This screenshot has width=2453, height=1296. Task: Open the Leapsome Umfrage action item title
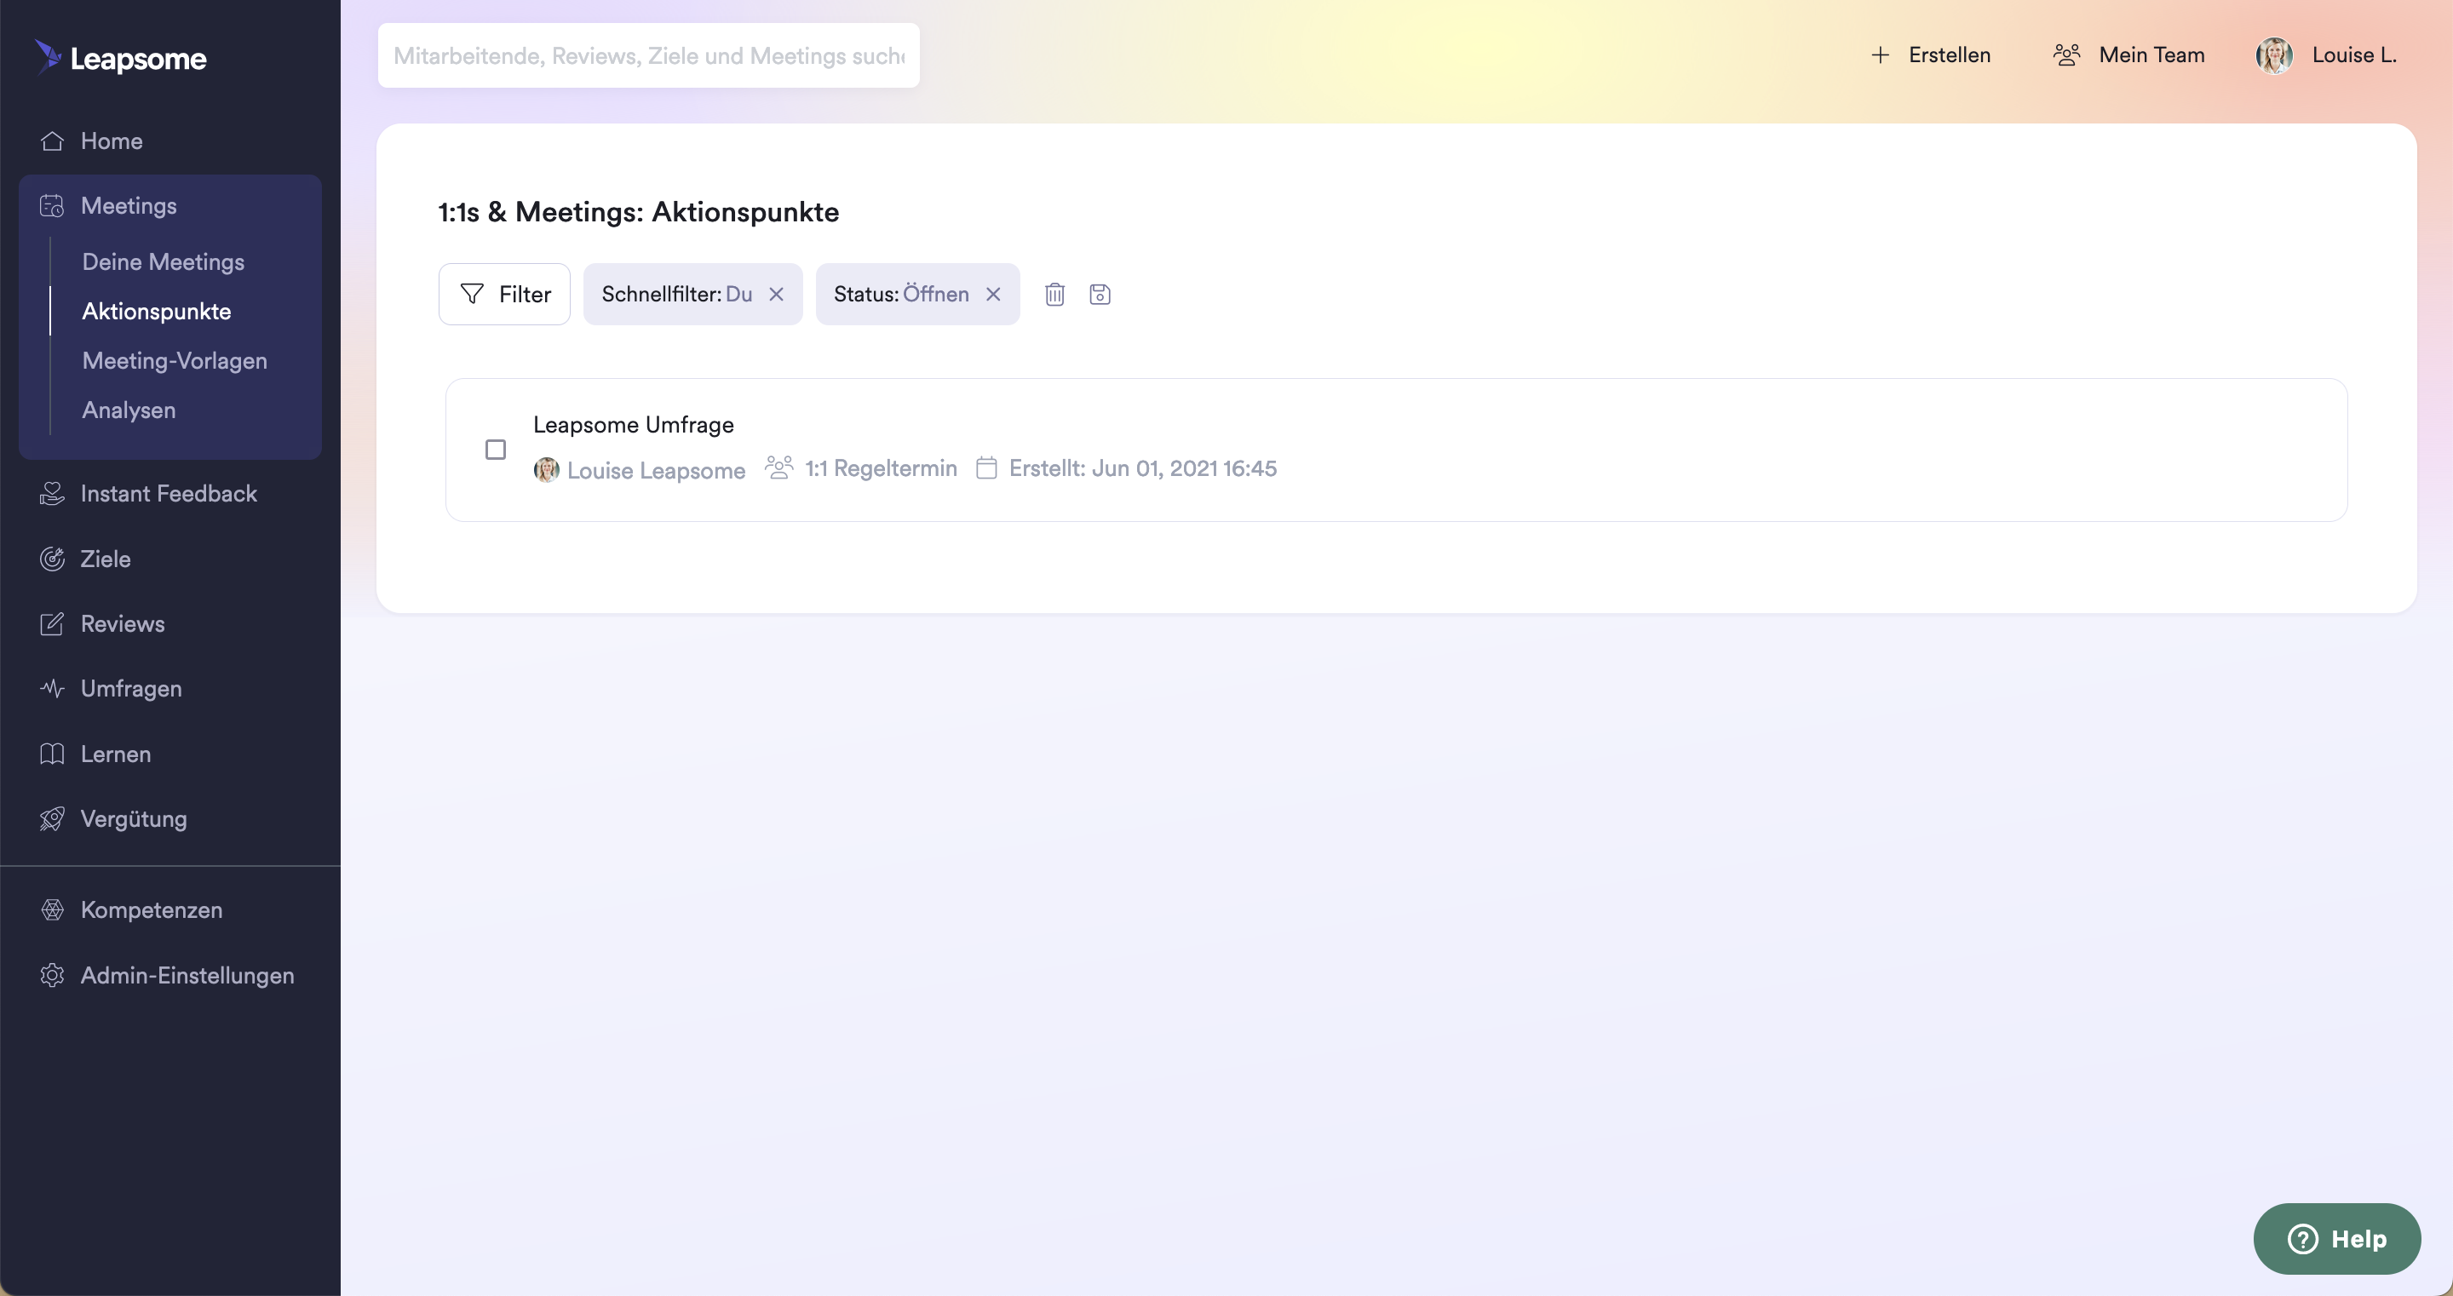633,425
